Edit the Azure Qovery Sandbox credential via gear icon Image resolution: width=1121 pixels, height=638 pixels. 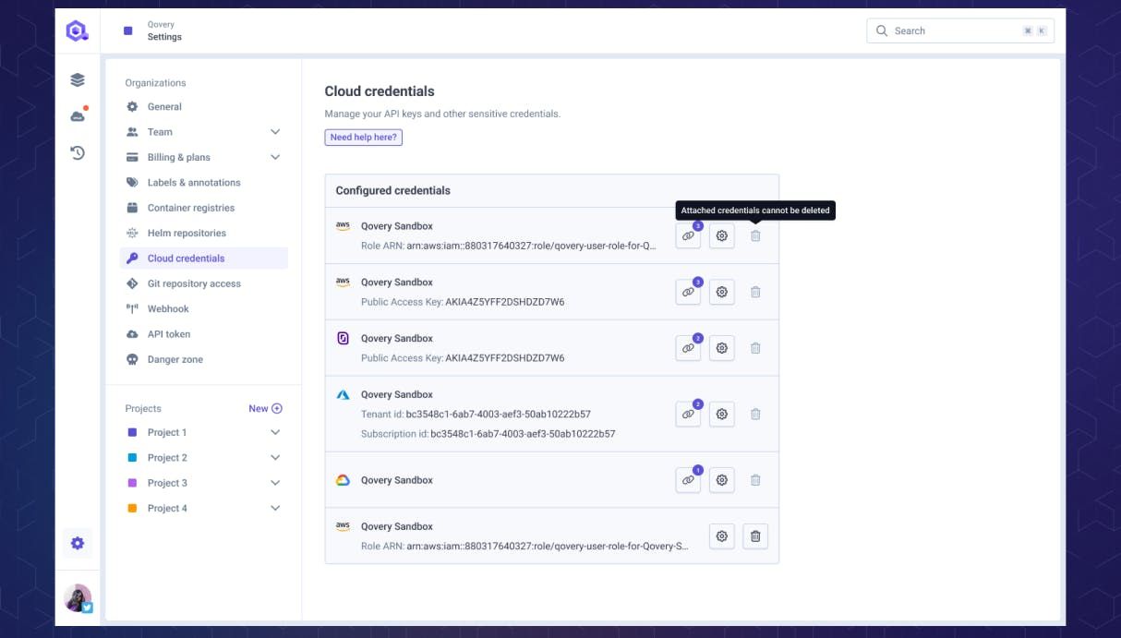(721, 414)
